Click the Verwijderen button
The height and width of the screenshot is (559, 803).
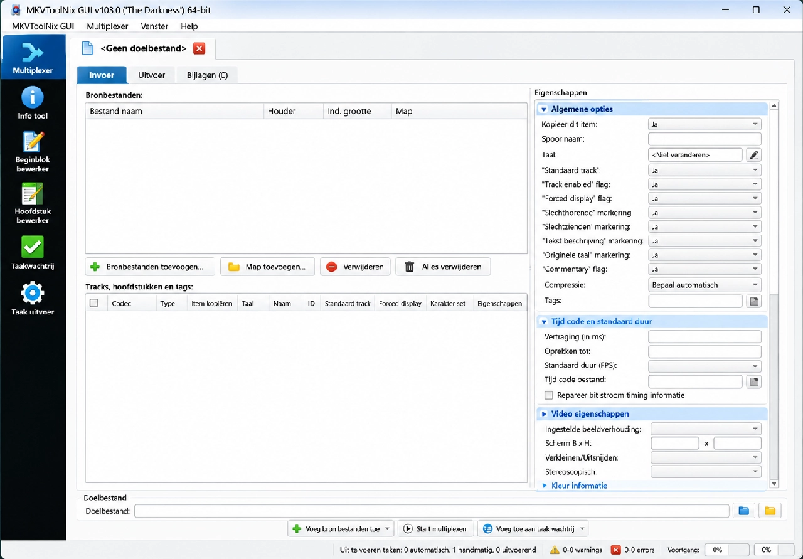pos(355,267)
